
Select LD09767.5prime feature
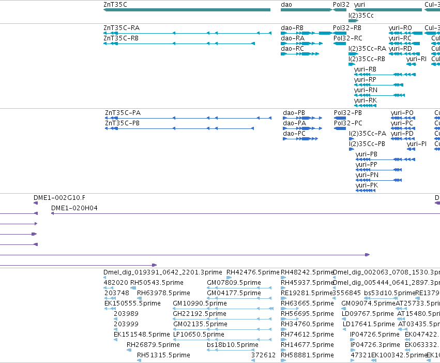pos(344,320)
